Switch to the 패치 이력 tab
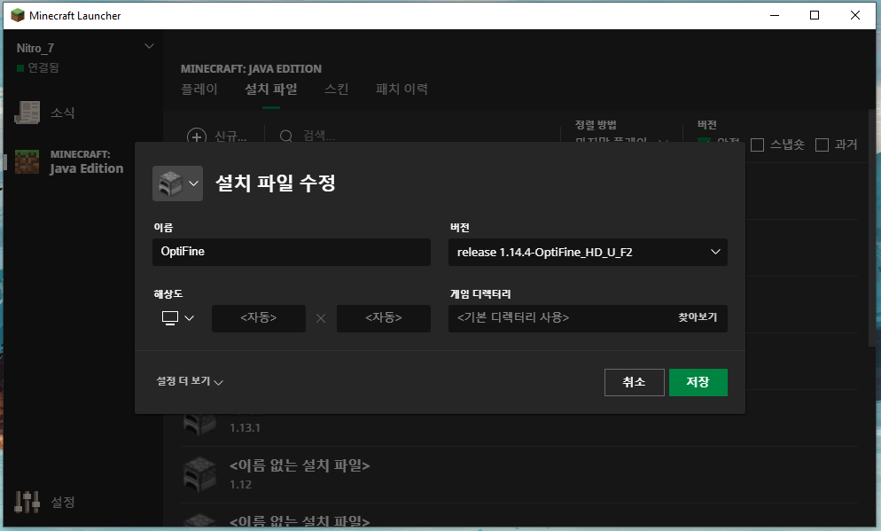The image size is (881, 531). coord(402,89)
